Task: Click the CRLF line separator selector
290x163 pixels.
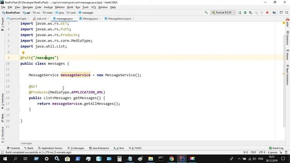Action: pos(253,152)
